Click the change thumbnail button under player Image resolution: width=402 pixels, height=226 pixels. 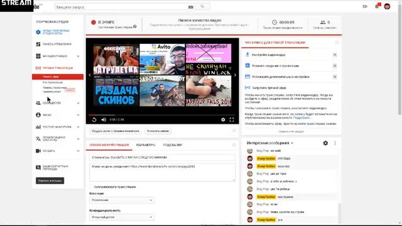(x=158, y=131)
